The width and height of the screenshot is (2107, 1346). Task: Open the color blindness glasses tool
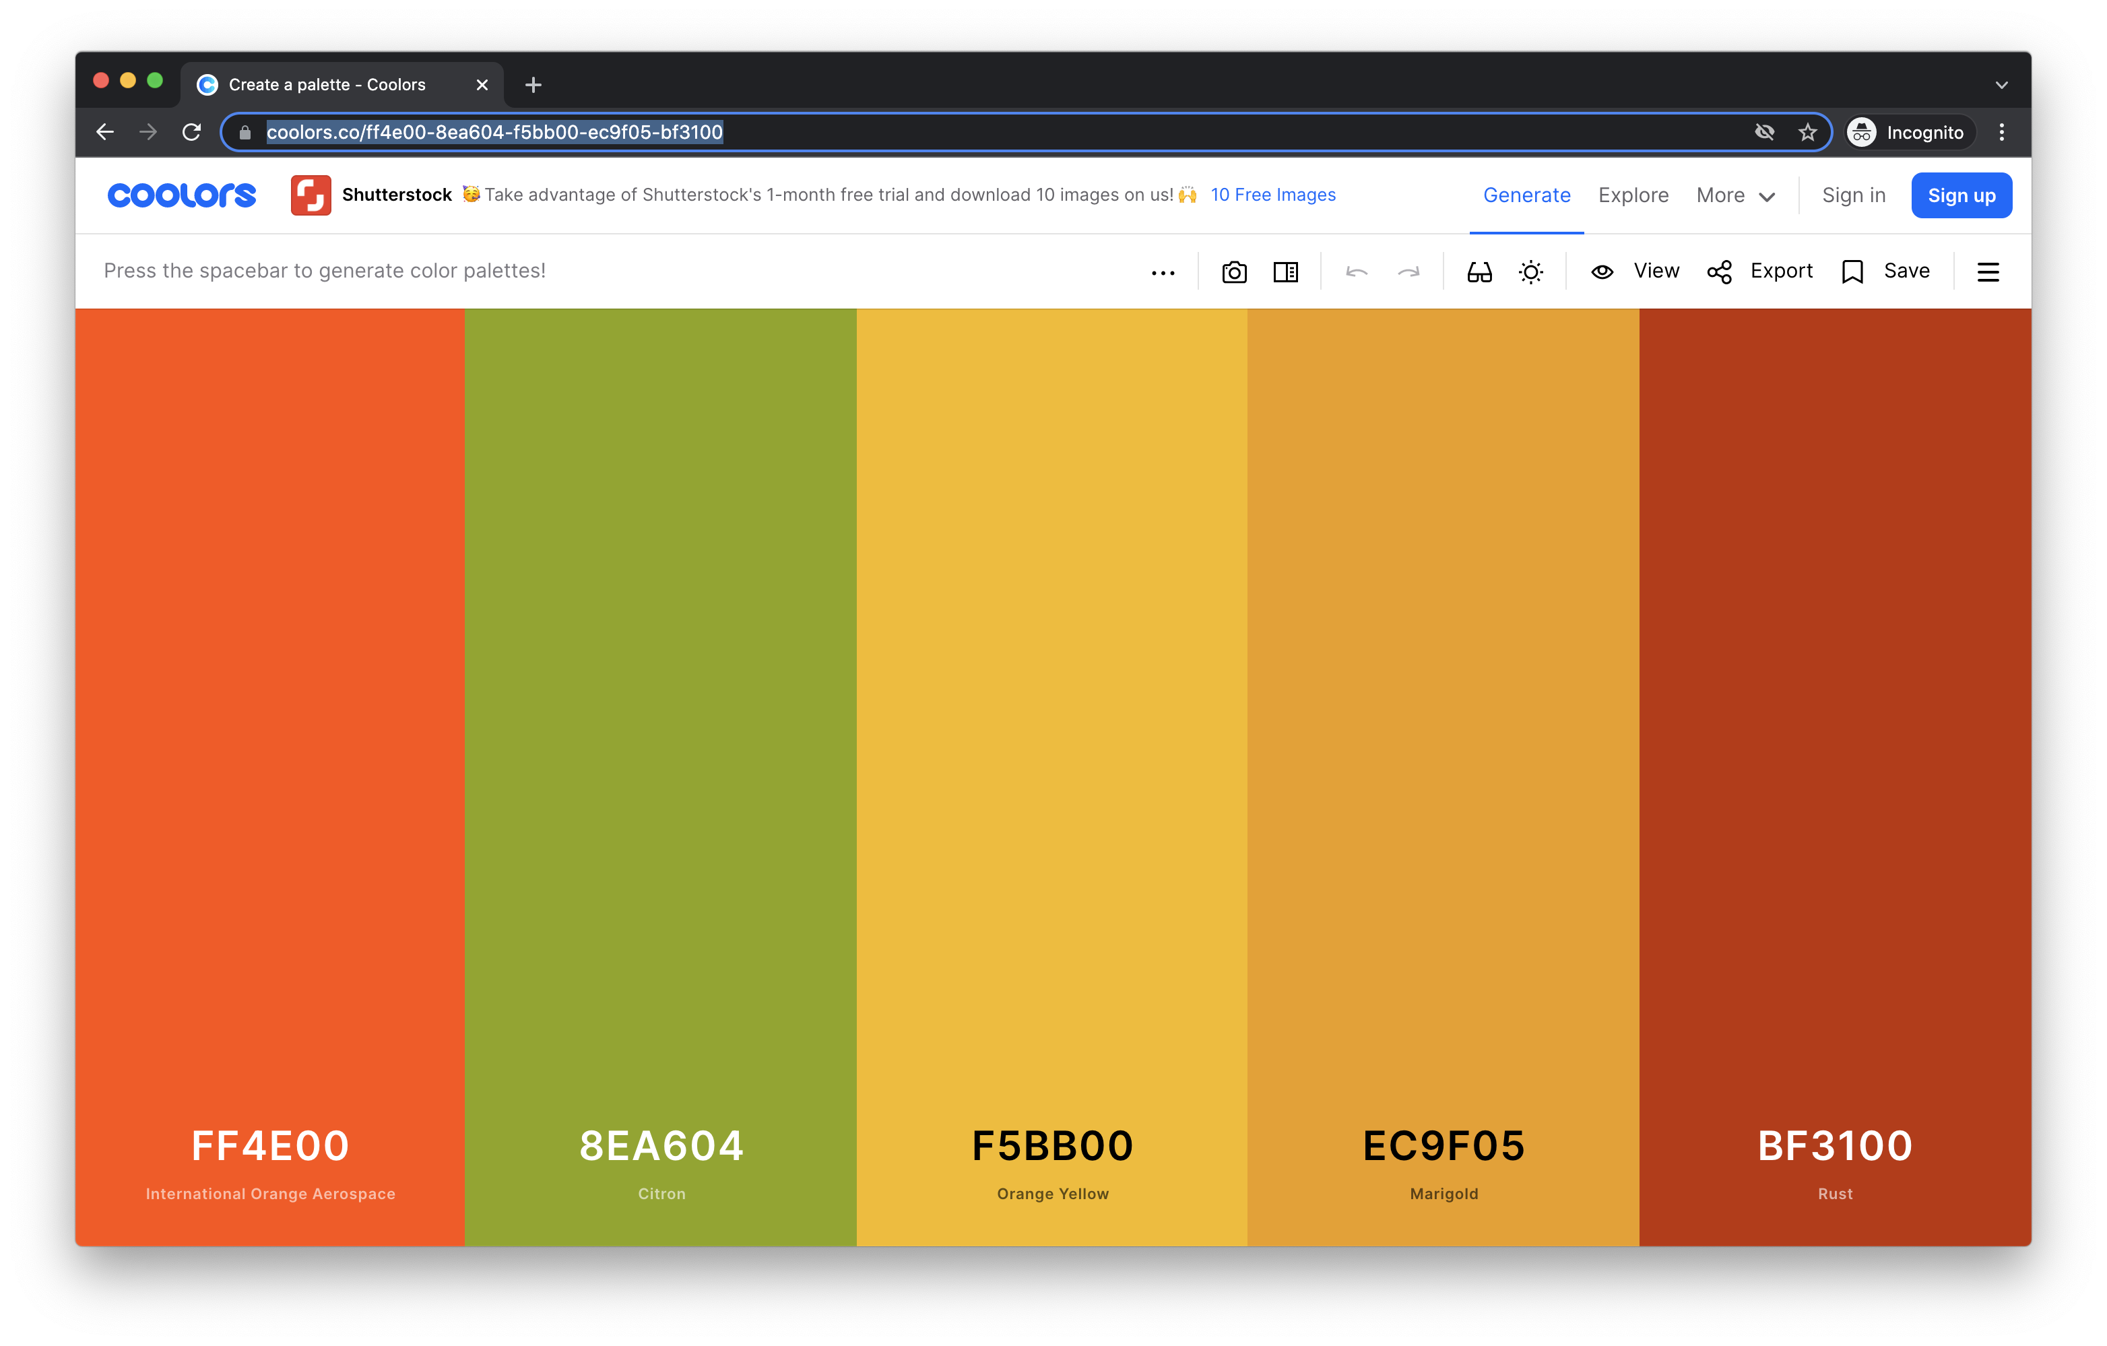(x=1479, y=272)
